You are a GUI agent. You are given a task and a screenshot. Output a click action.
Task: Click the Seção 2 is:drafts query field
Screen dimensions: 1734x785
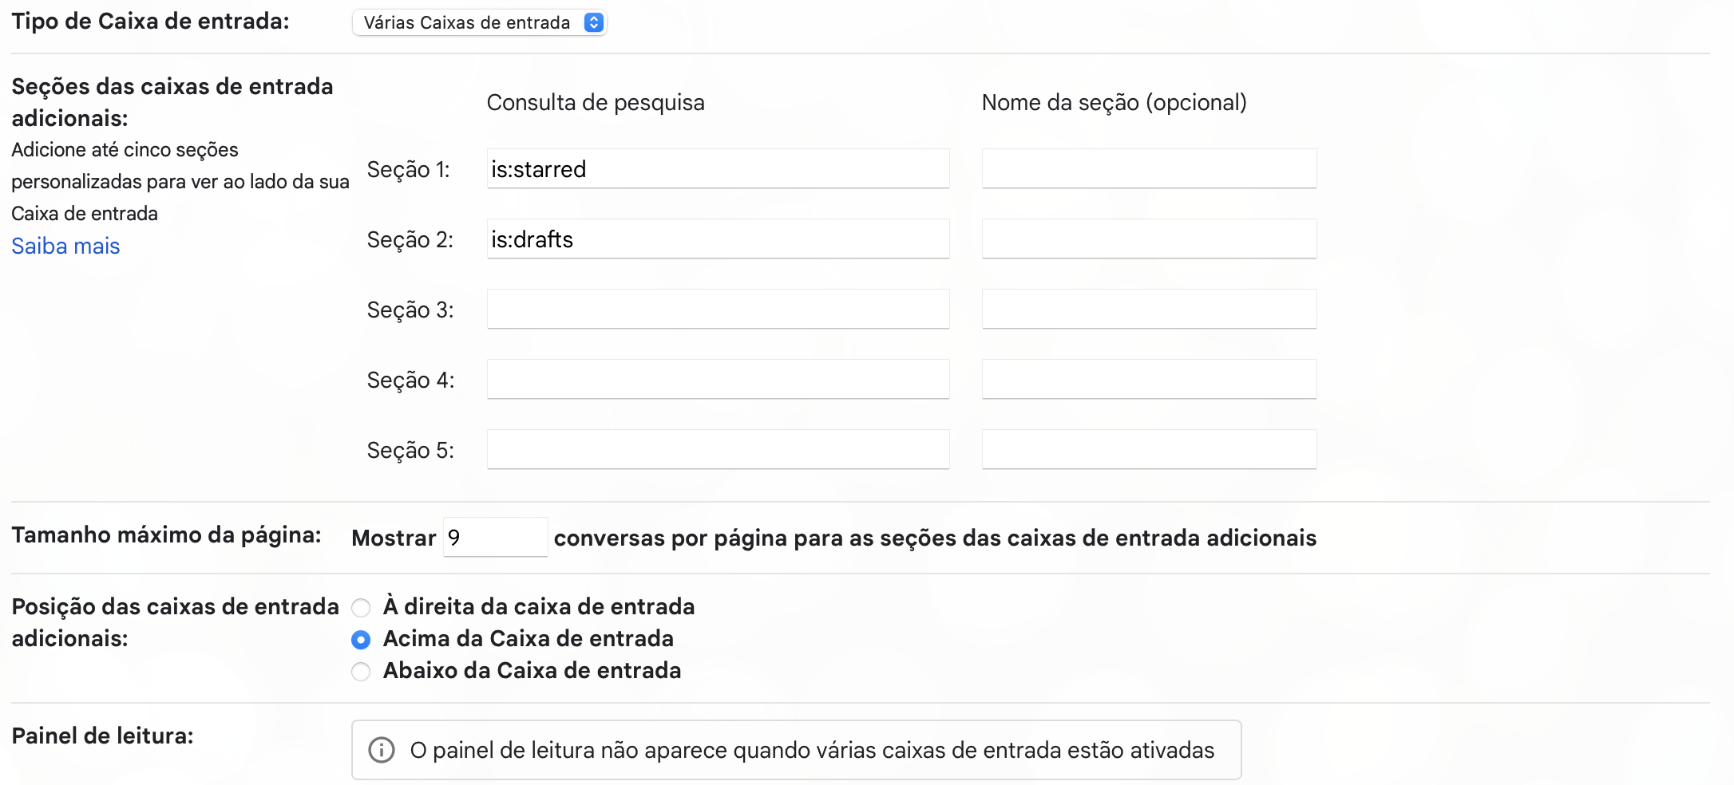pos(717,239)
